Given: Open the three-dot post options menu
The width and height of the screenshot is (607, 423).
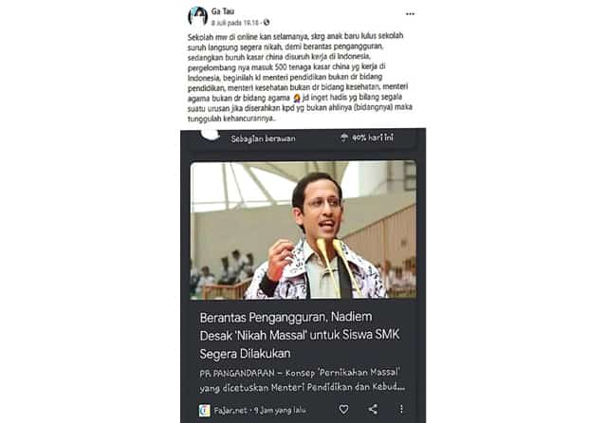Looking at the screenshot, I should point(410,14).
